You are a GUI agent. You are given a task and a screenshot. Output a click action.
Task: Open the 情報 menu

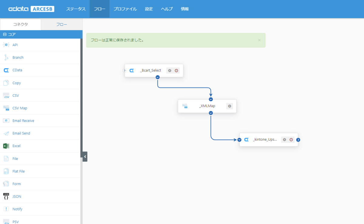pos(185,9)
